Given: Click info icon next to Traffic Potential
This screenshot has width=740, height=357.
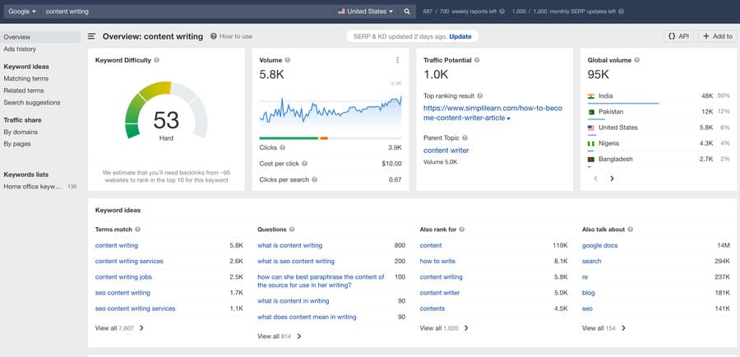Looking at the screenshot, I should (477, 60).
